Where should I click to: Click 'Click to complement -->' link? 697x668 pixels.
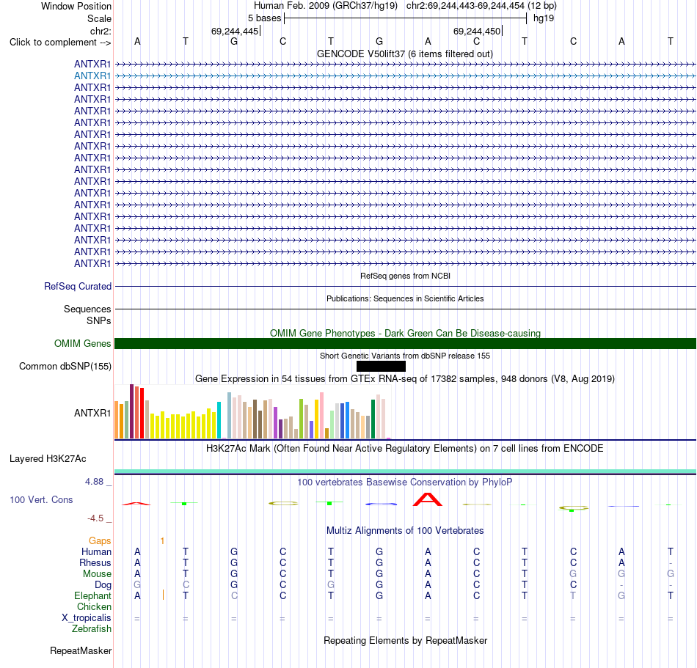60,43
